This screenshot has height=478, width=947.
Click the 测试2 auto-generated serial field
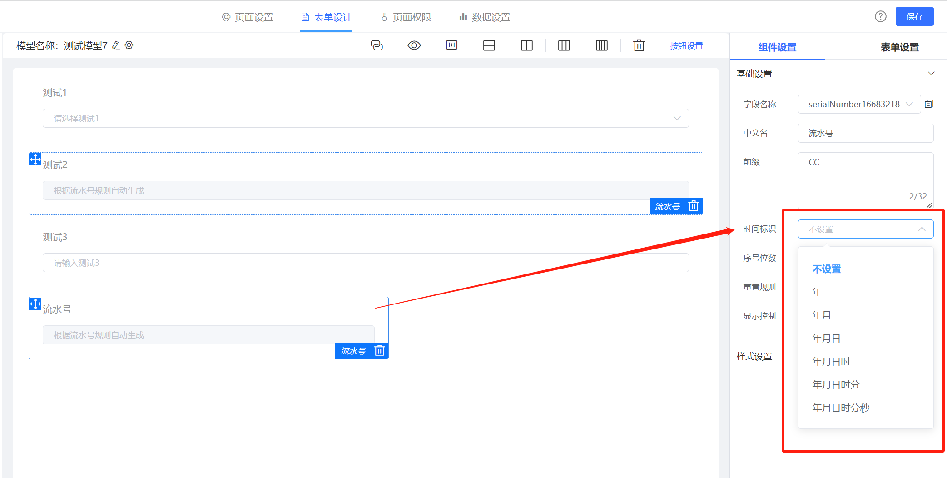pos(366,190)
